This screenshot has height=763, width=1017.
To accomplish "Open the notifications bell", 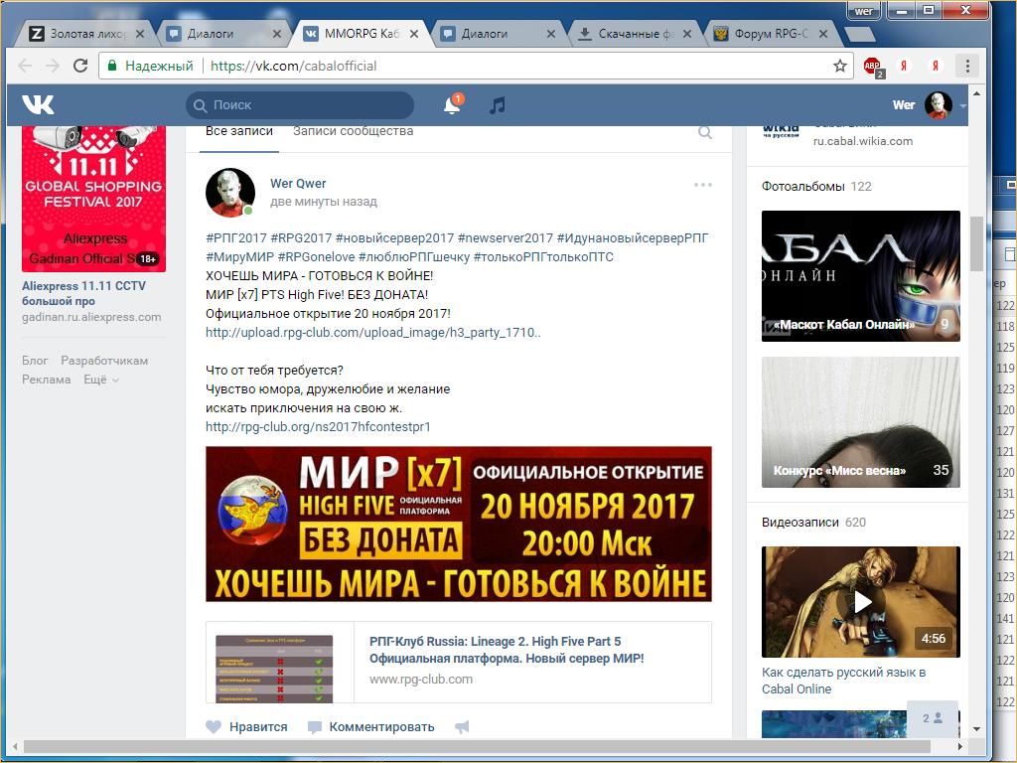I will (x=452, y=104).
